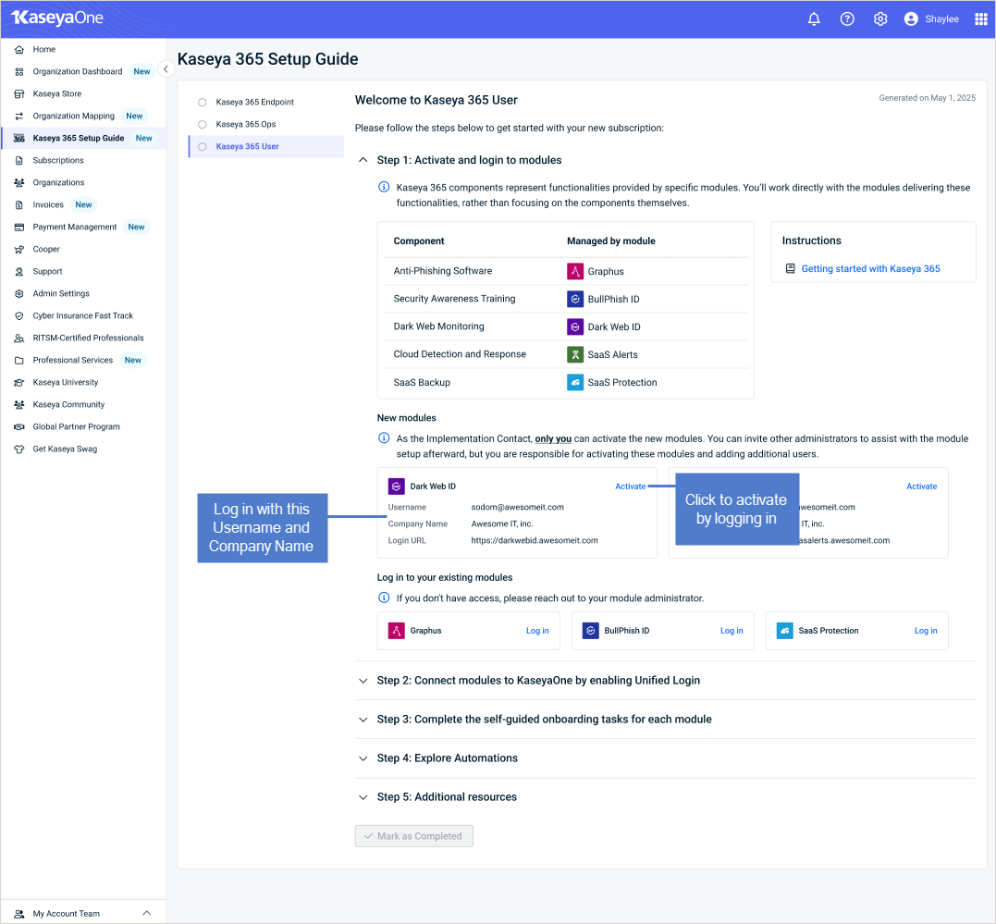996x924 pixels.
Task: Click the Cyber Insurance Fast Track shield icon
Action: (19, 315)
